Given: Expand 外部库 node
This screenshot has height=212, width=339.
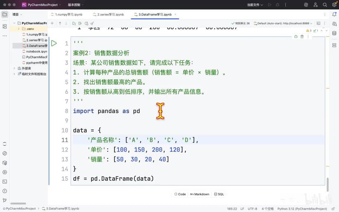Looking at the screenshot, I should pyautogui.click(x=14, y=68).
